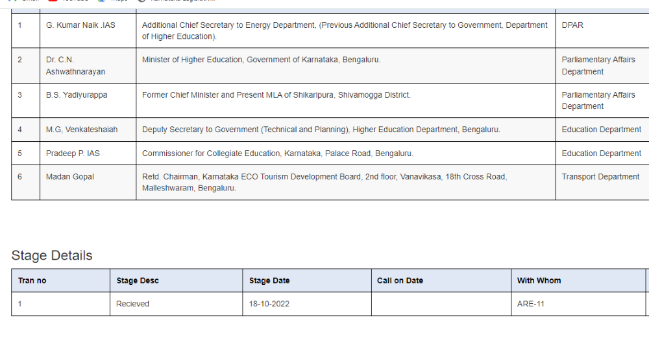Select the With Whom column header

tap(539, 280)
